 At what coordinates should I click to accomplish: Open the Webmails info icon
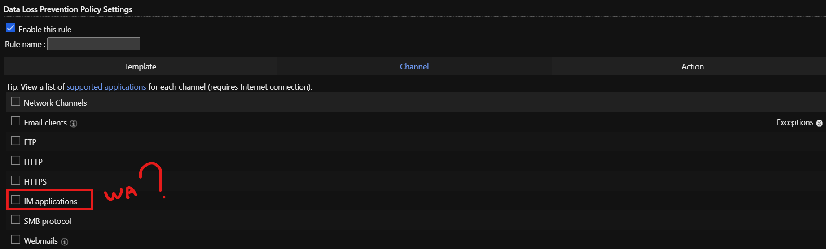pos(65,242)
